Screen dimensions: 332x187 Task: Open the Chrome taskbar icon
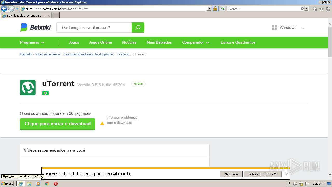[47, 184]
